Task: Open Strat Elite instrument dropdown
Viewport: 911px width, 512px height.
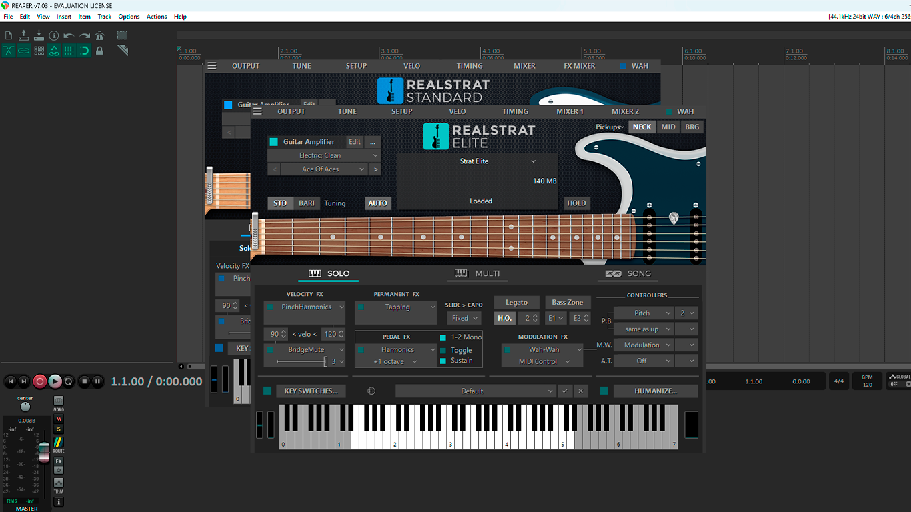Action: click(478, 161)
